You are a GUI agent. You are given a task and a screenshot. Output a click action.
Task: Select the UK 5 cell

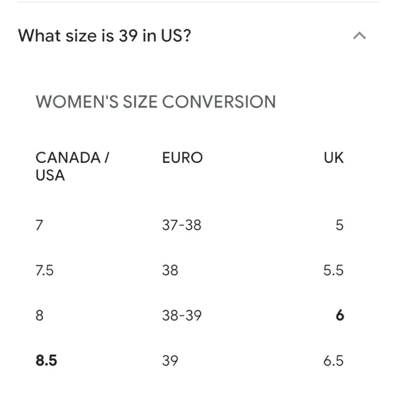click(x=340, y=225)
